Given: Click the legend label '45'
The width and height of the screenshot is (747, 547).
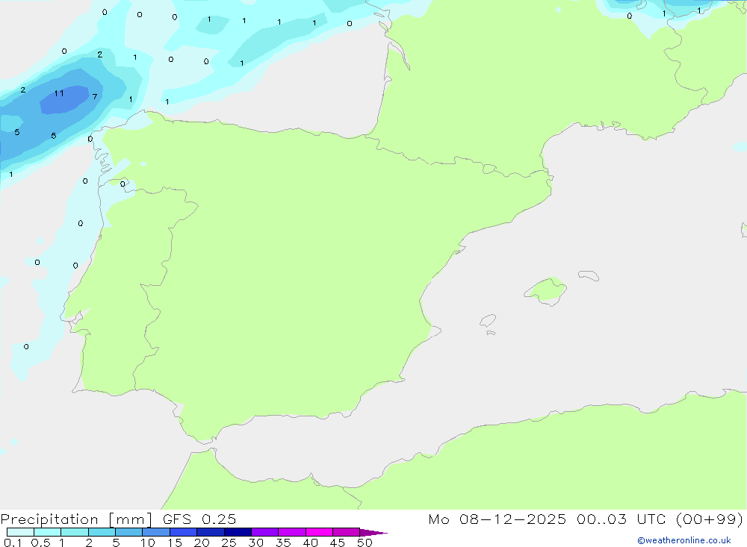Looking at the screenshot, I should [x=338, y=543].
